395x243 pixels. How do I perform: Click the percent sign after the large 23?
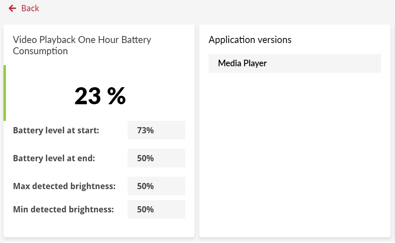coord(117,96)
